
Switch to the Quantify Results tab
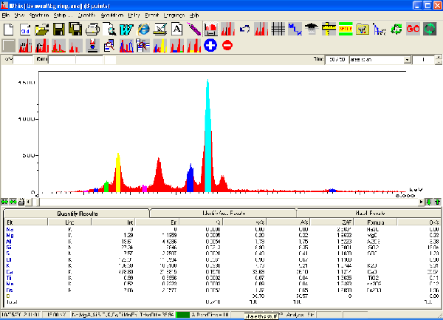[x=77, y=214]
